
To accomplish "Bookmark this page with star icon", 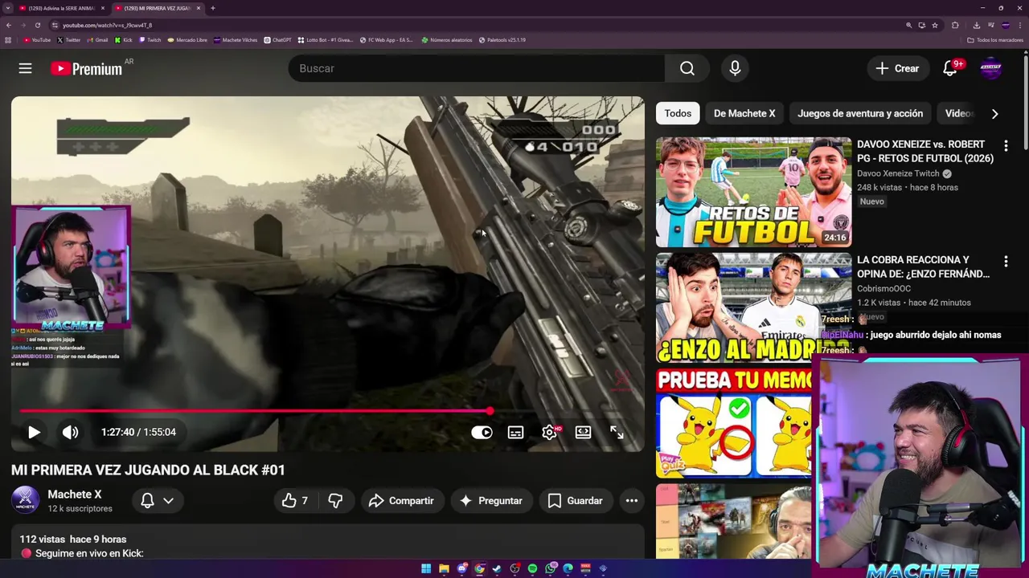I will coord(934,25).
